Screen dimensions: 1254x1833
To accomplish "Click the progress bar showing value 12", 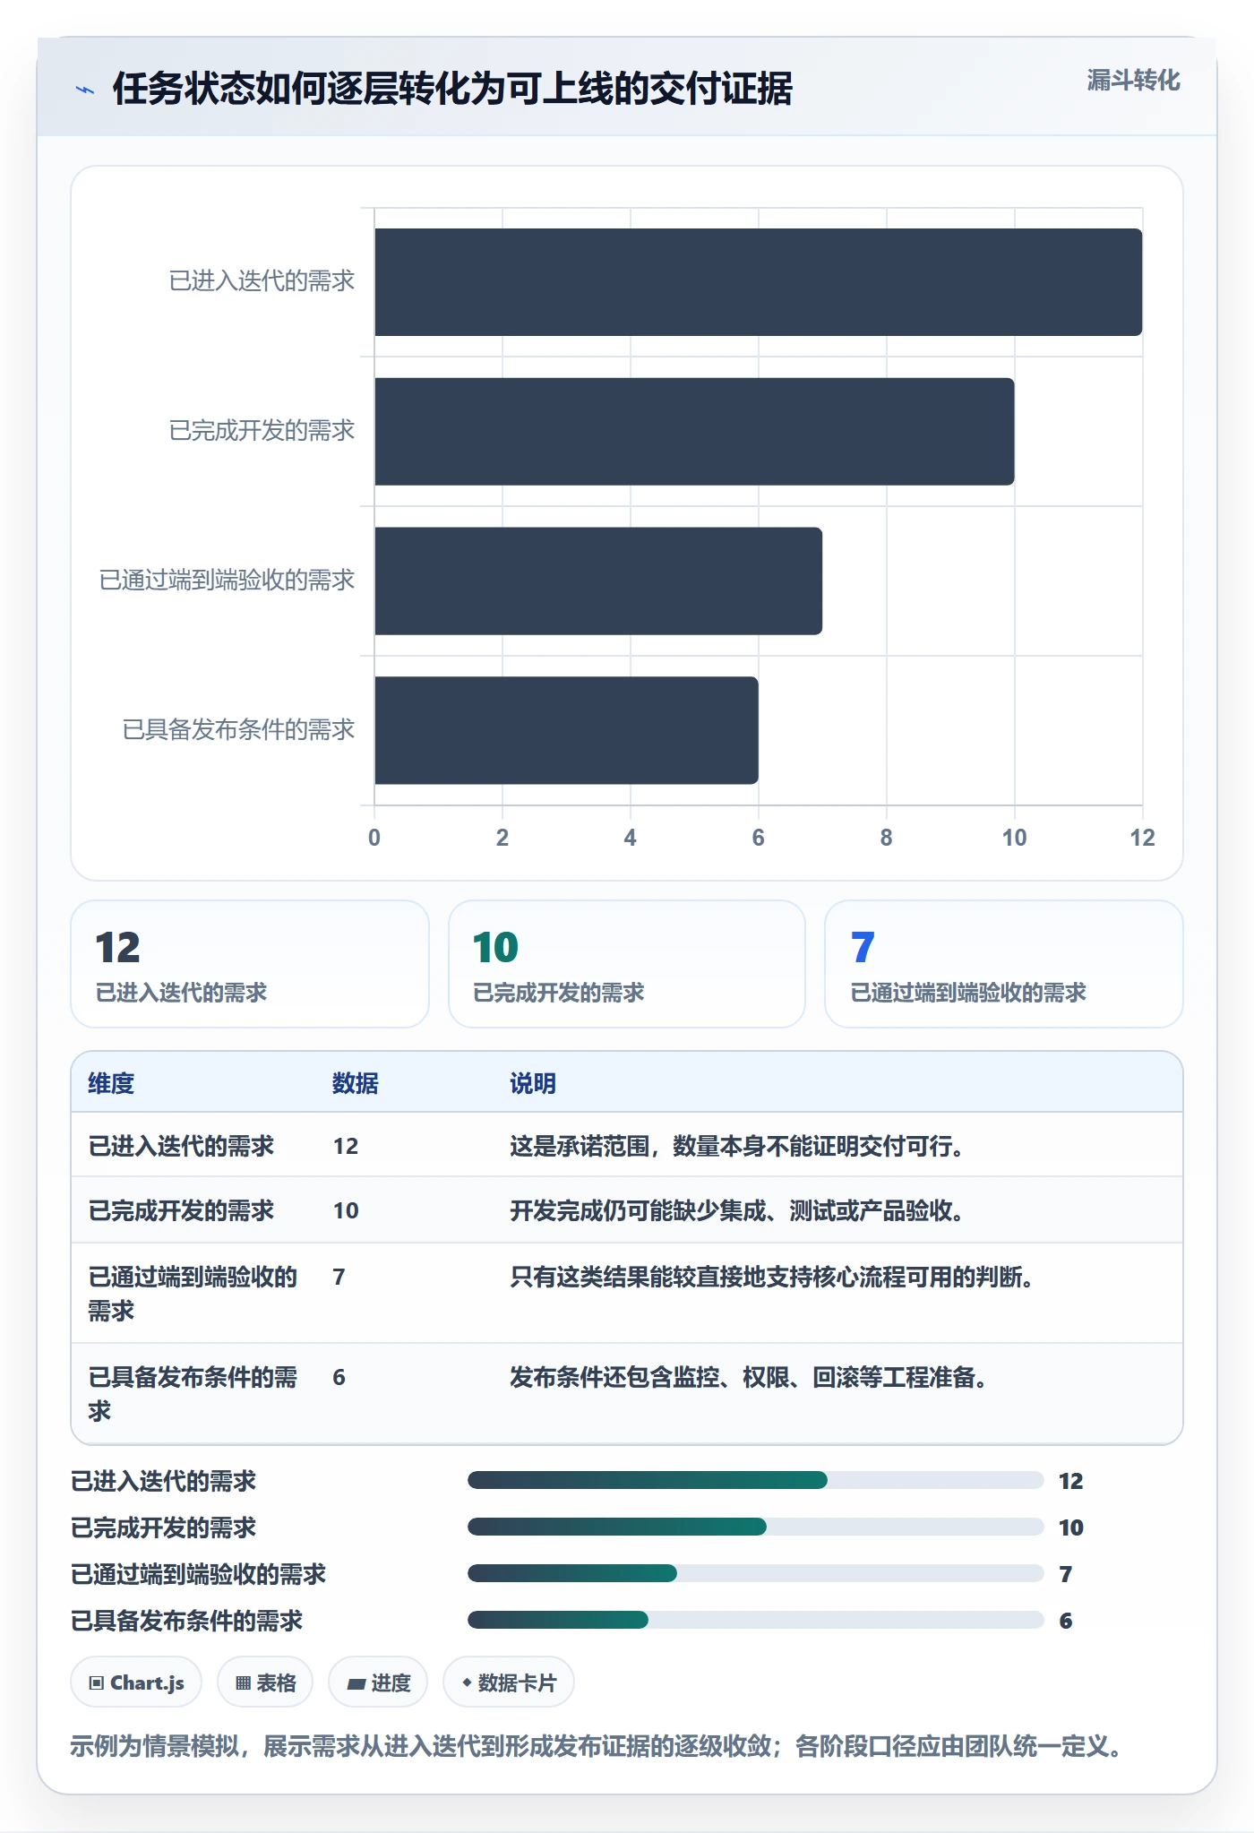I will pyautogui.click(x=756, y=1480).
